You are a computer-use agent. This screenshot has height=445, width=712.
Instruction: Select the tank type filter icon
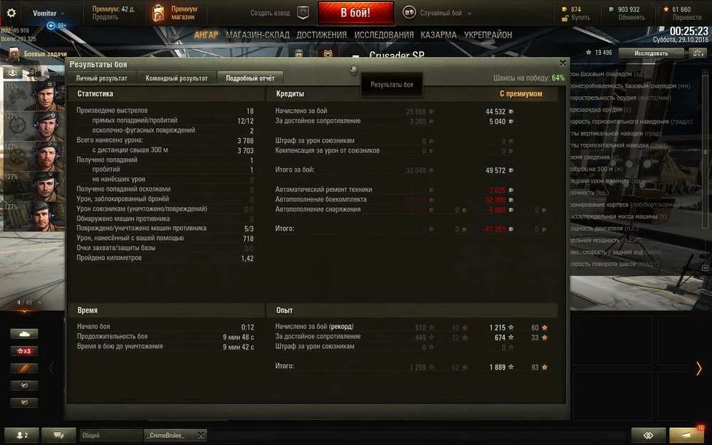point(24,334)
